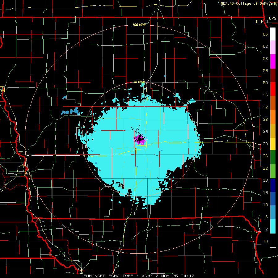
Task: Click the dark green legend swatch
Action: [x=273, y=157]
